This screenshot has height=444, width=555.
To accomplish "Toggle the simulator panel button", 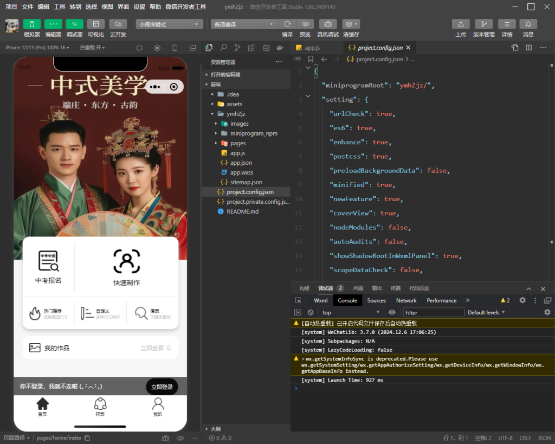I will tap(32, 24).
